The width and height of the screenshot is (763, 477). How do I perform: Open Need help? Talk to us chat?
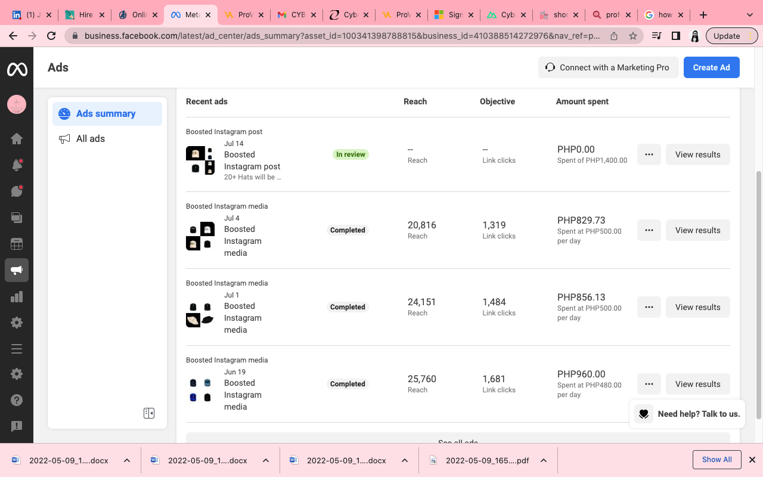687,414
